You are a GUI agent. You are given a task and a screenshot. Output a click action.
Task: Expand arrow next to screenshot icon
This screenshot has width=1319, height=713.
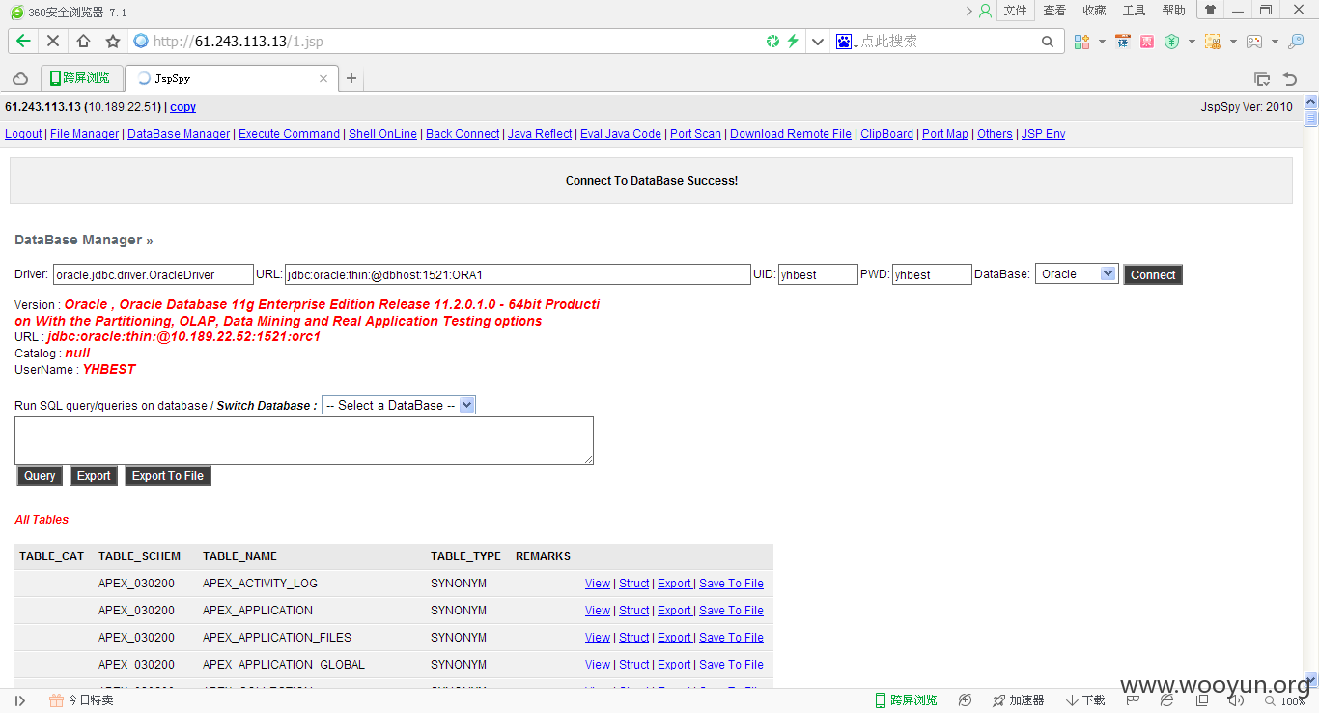coord(1233,42)
